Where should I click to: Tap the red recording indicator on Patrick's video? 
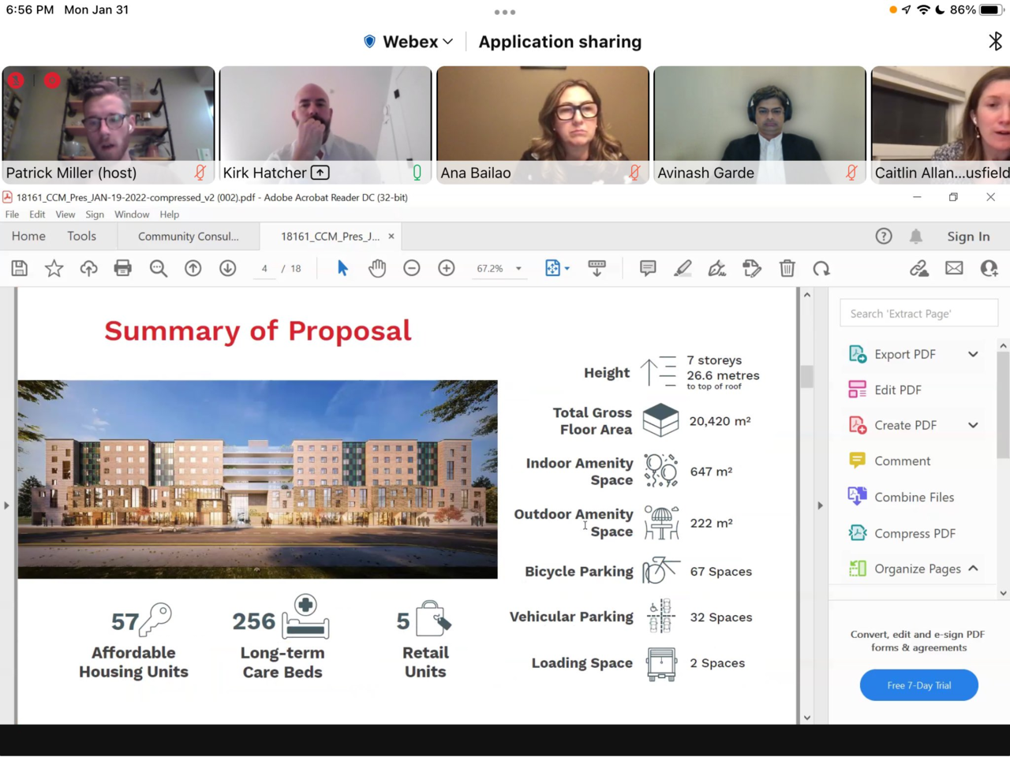click(x=52, y=80)
